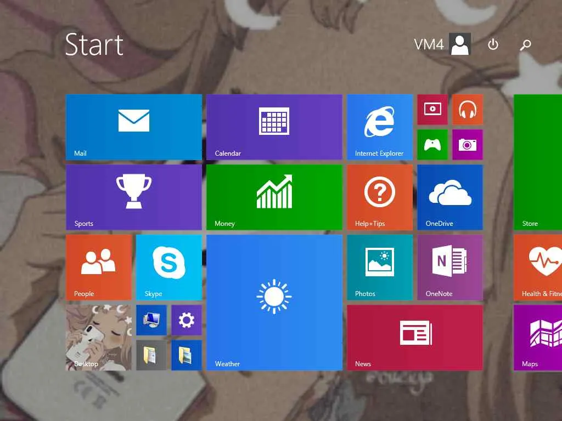The image size is (562, 421).
Task: Click the user account avatar picture
Action: 460,44
